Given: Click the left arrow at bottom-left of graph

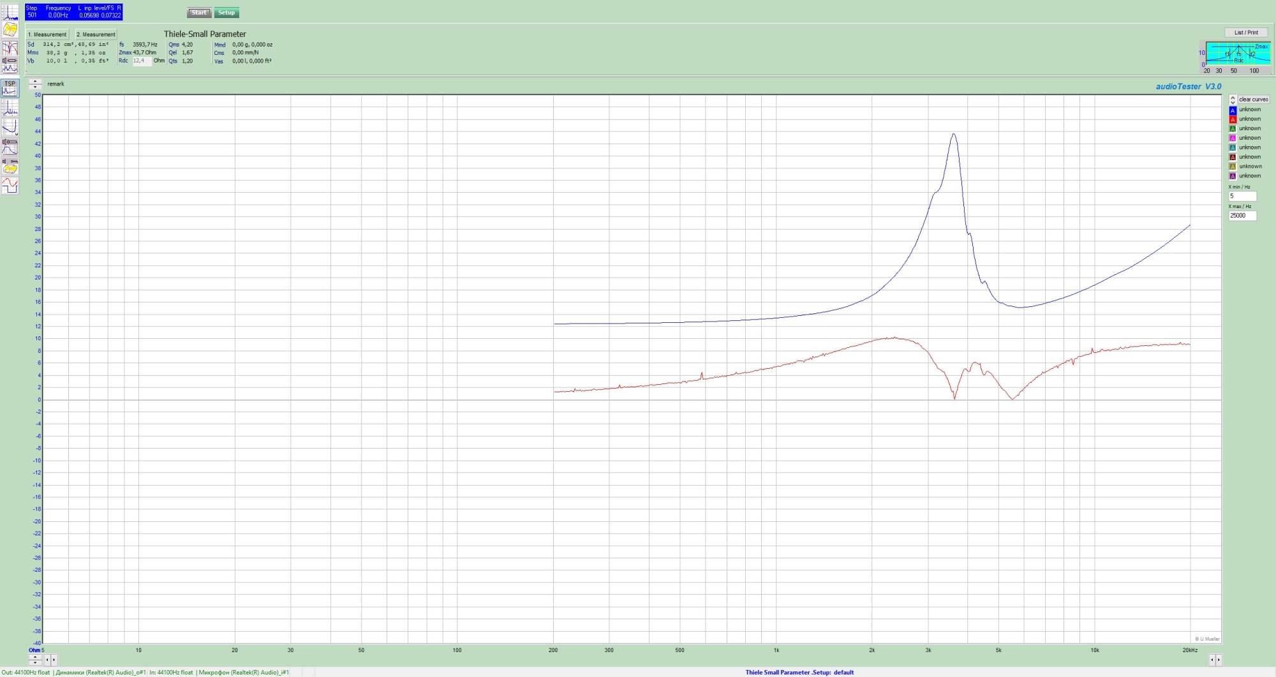Looking at the screenshot, I should tap(47, 660).
